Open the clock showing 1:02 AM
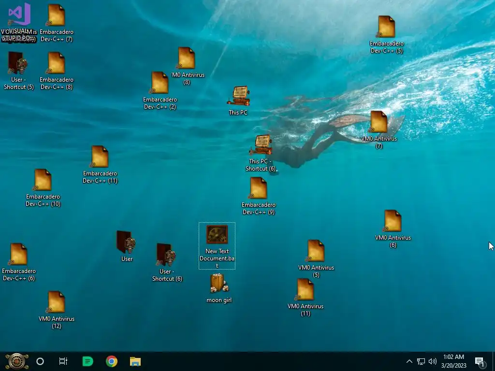 (453, 361)
